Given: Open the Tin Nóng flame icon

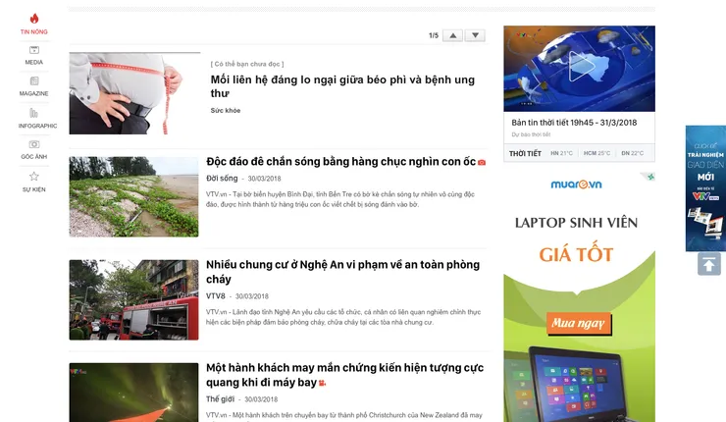Looking at the screenshot, I should (x=34, y=19).
